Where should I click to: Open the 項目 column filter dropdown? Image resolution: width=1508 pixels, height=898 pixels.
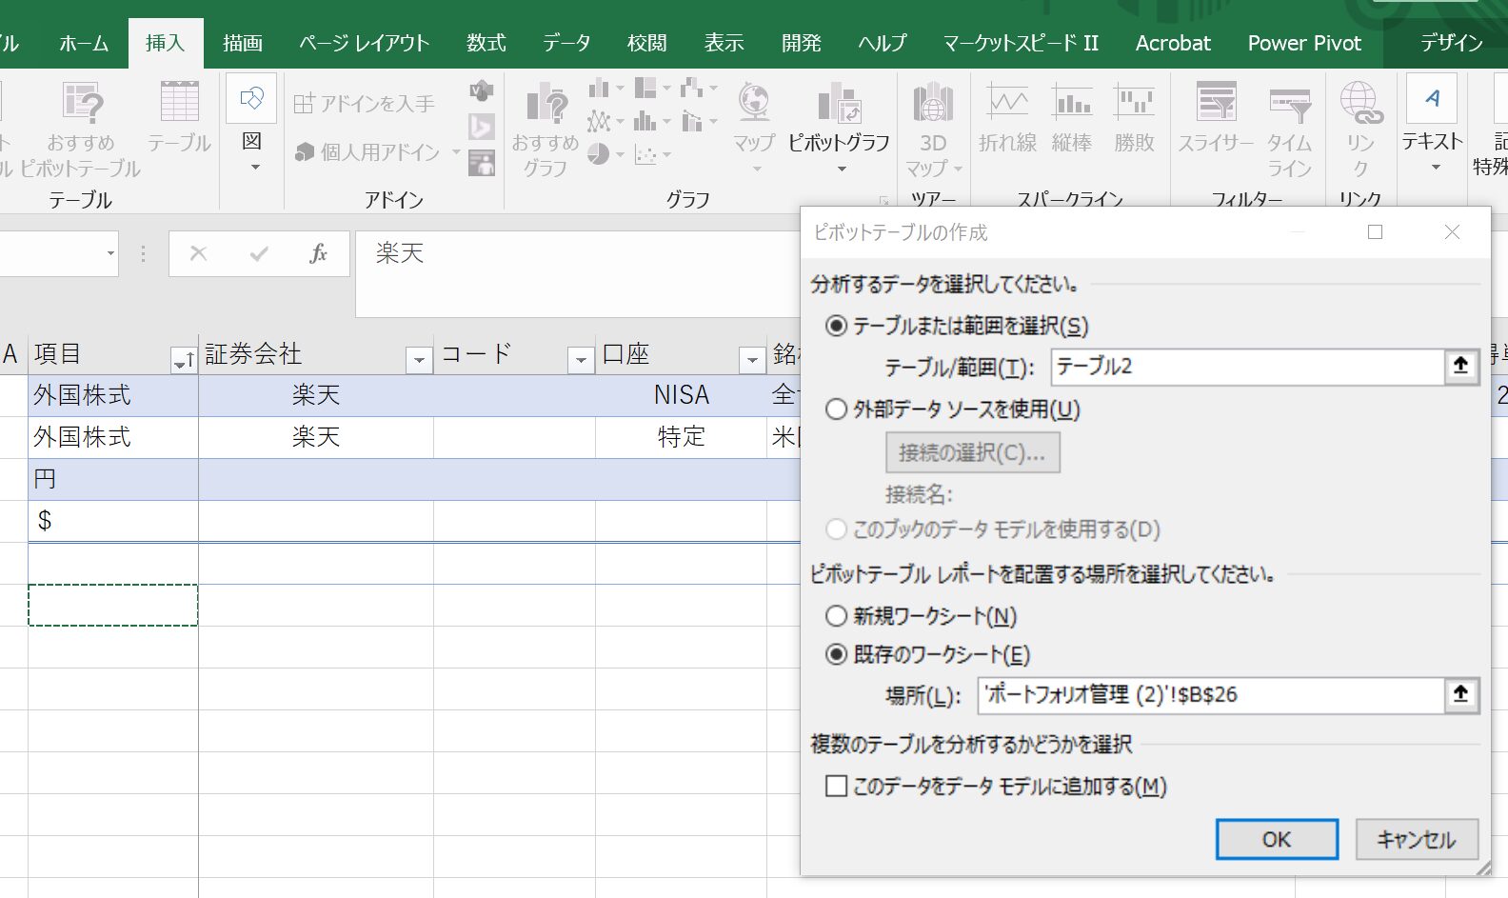(183, 360)
